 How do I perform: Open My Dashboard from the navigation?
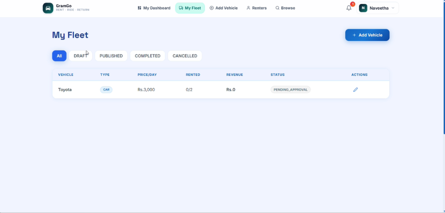[154, 8]
